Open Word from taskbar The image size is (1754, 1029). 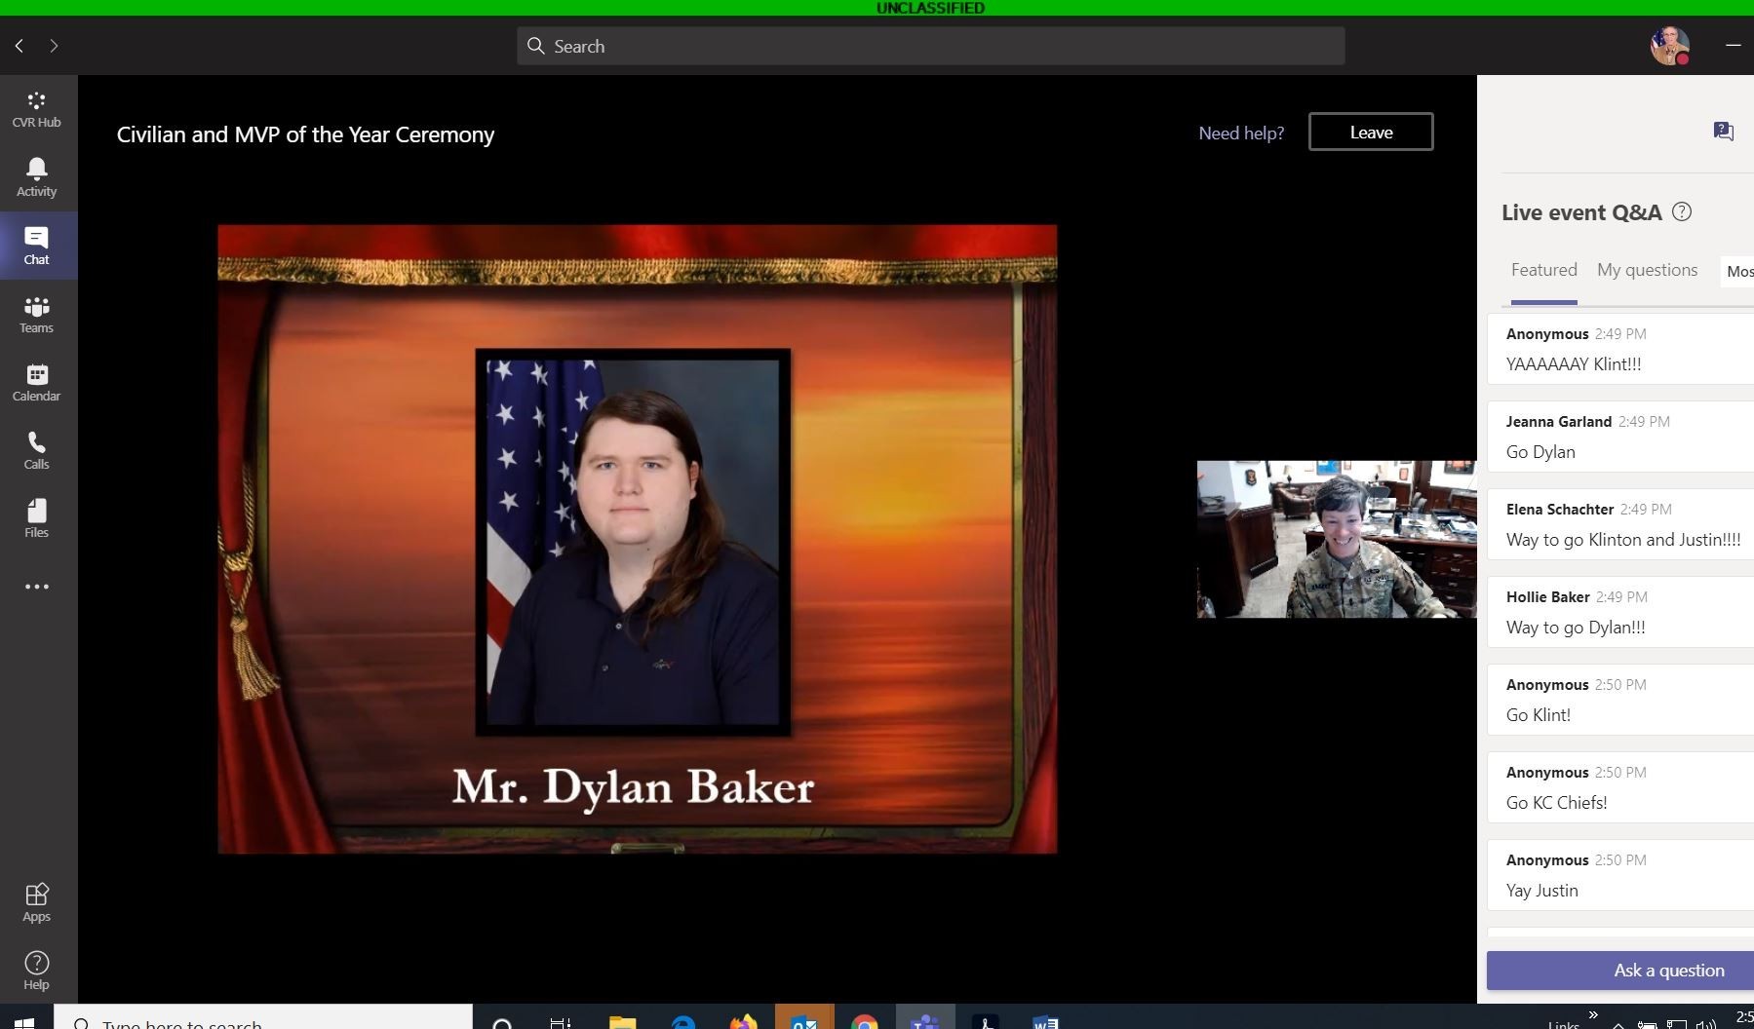point(1045,1021)
